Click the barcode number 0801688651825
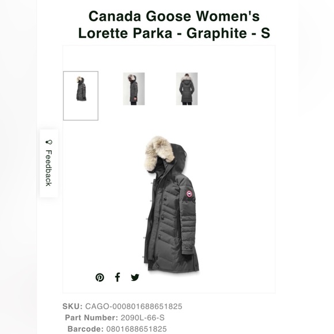The width and height of the screenshot is (334, 334). click(x=136, y=329)
